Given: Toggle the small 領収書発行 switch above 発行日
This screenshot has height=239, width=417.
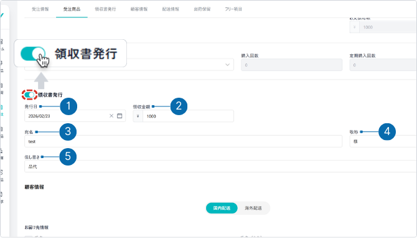Looking at the screenshot, I should 29,95.
